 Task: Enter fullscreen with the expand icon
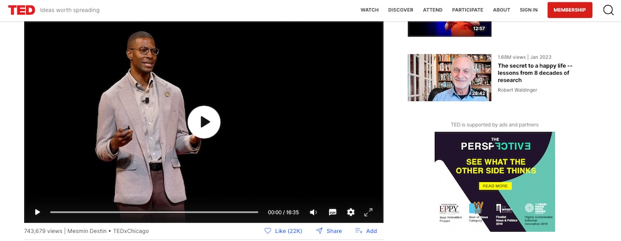click(x=368, y=212)
